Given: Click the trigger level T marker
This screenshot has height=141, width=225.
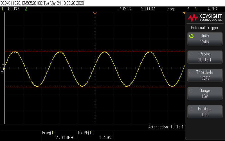Looking at the screenshot, I should 3,65.
